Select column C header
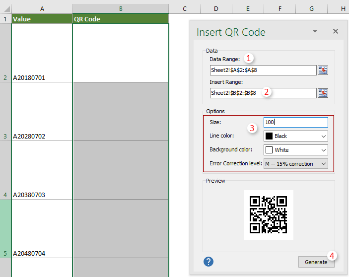 coord(185,9)
